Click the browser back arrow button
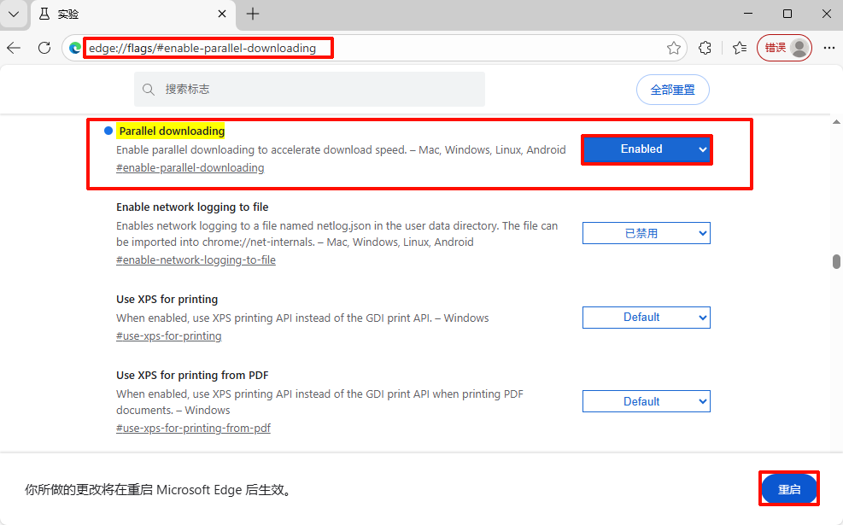Image resolution: width=843 pixels, height=525 pixels. click(x=15, y=48)
